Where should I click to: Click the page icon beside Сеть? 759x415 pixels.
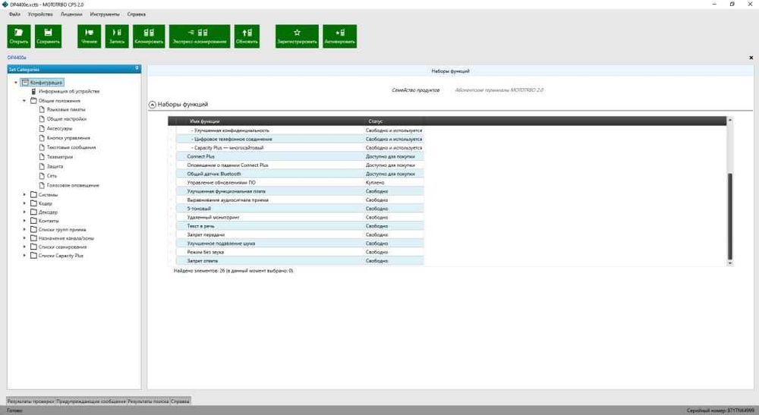pyautogui.click(x=42, y=175)
